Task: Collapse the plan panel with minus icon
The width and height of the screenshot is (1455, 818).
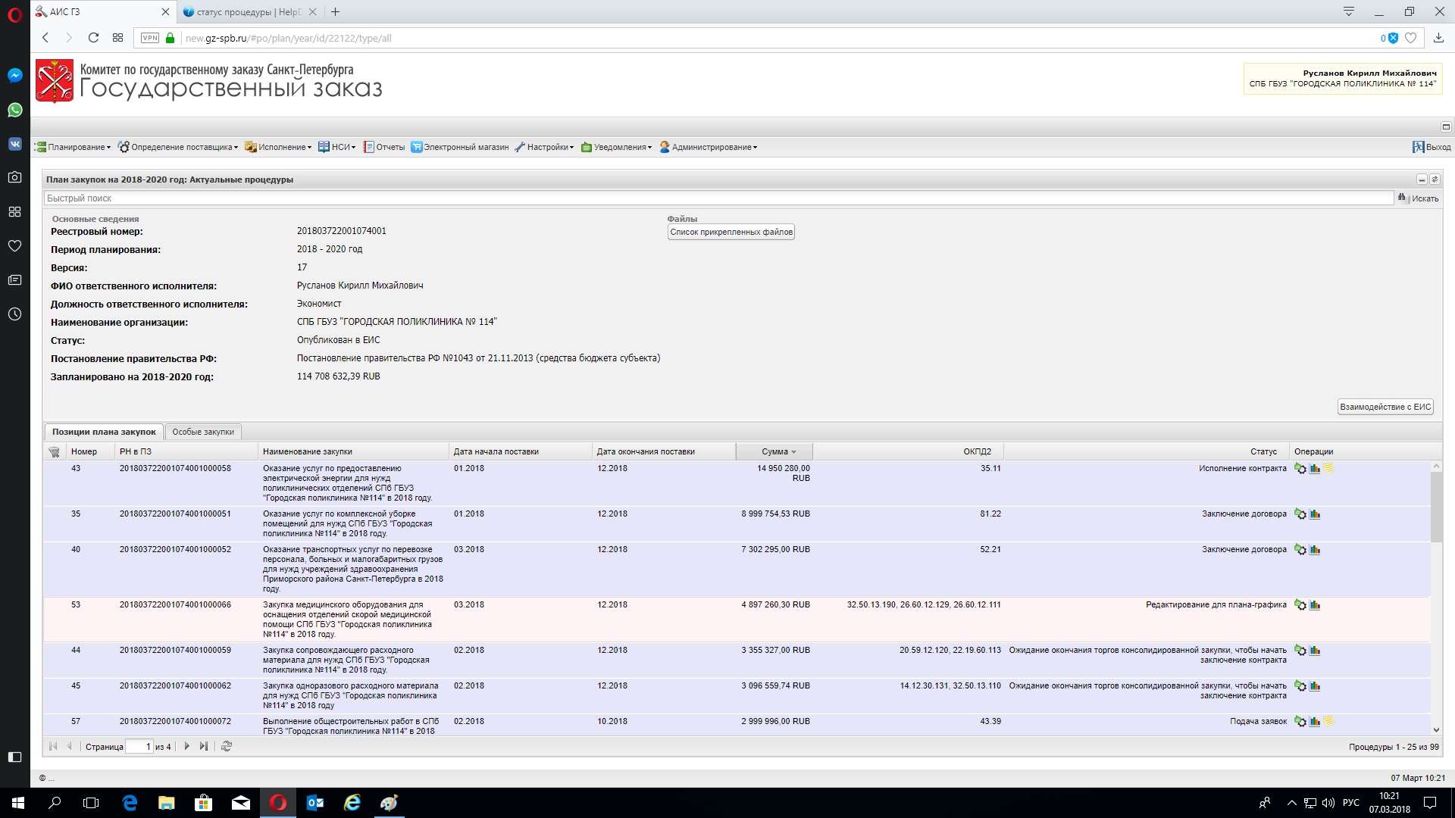Action: coord(1421,180)
